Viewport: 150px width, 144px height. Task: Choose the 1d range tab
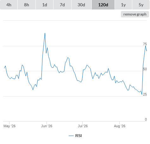pyautogui.click(x=45, y=5)
